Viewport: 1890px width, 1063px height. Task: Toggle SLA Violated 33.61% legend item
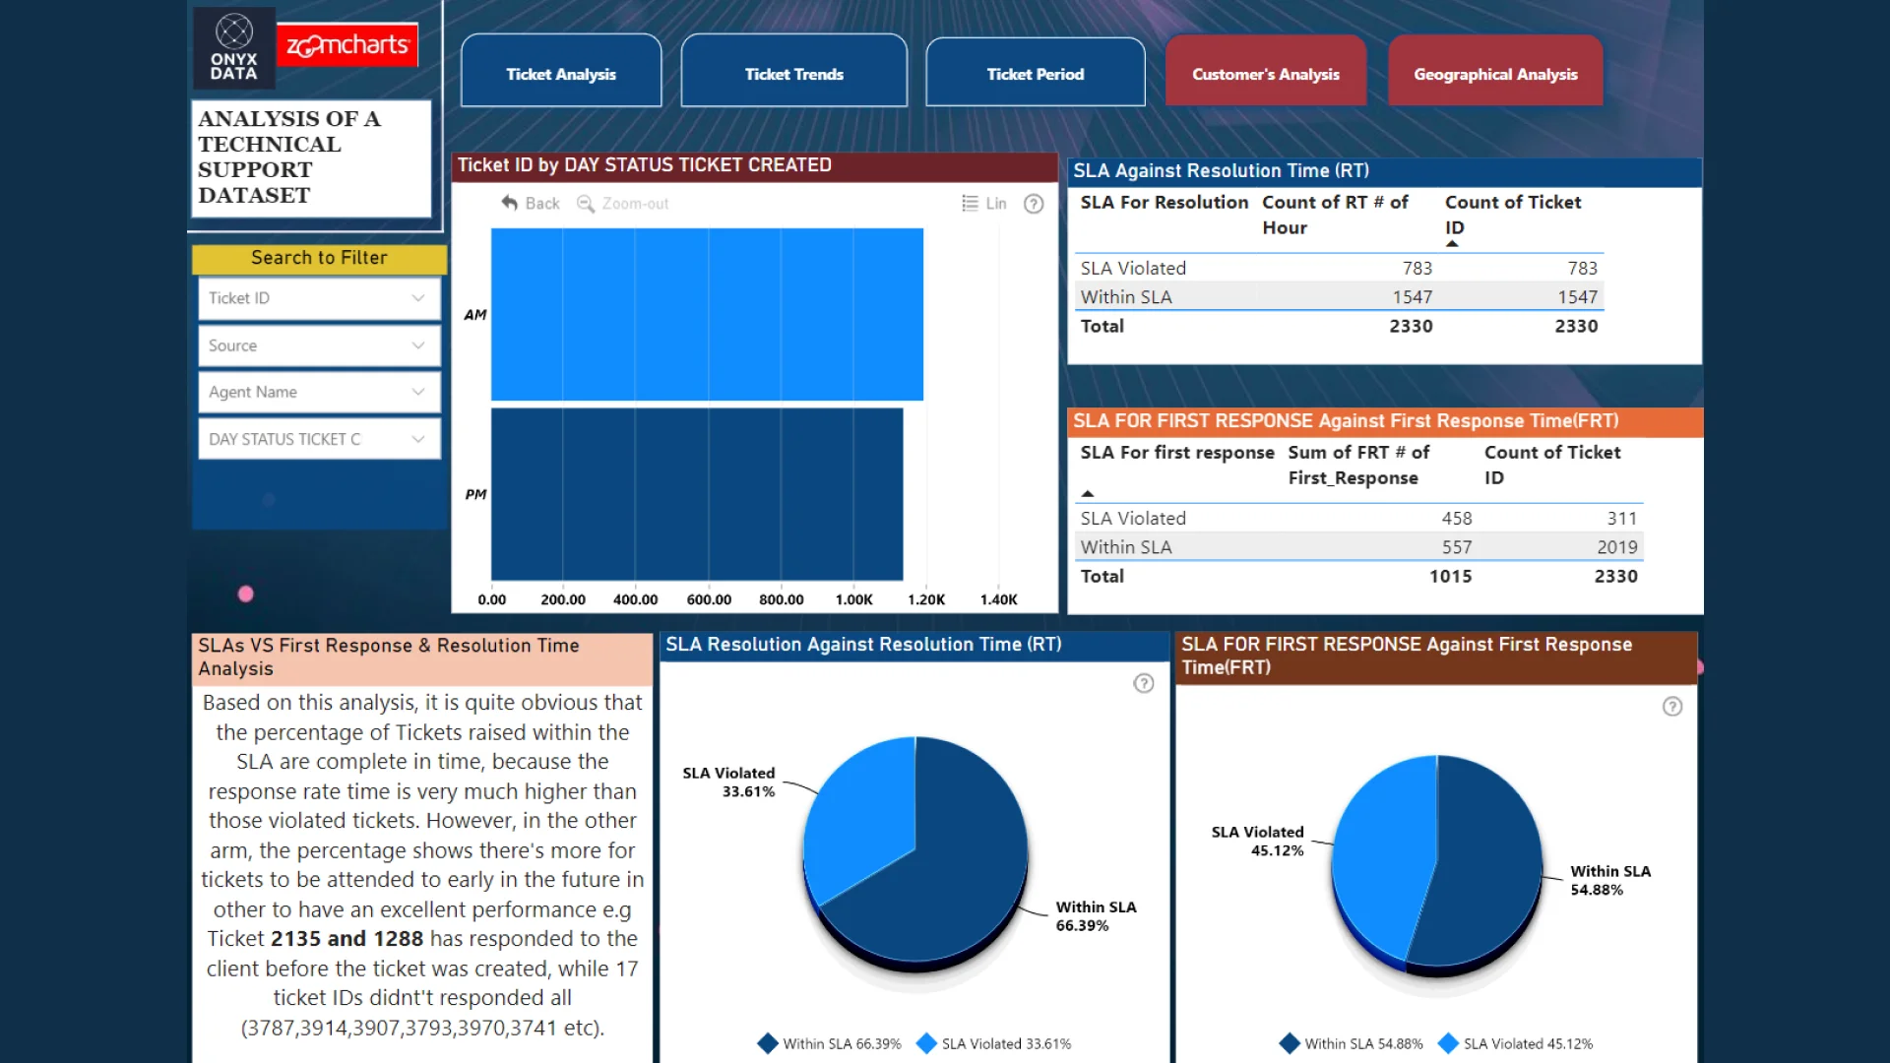point(994,1043)
